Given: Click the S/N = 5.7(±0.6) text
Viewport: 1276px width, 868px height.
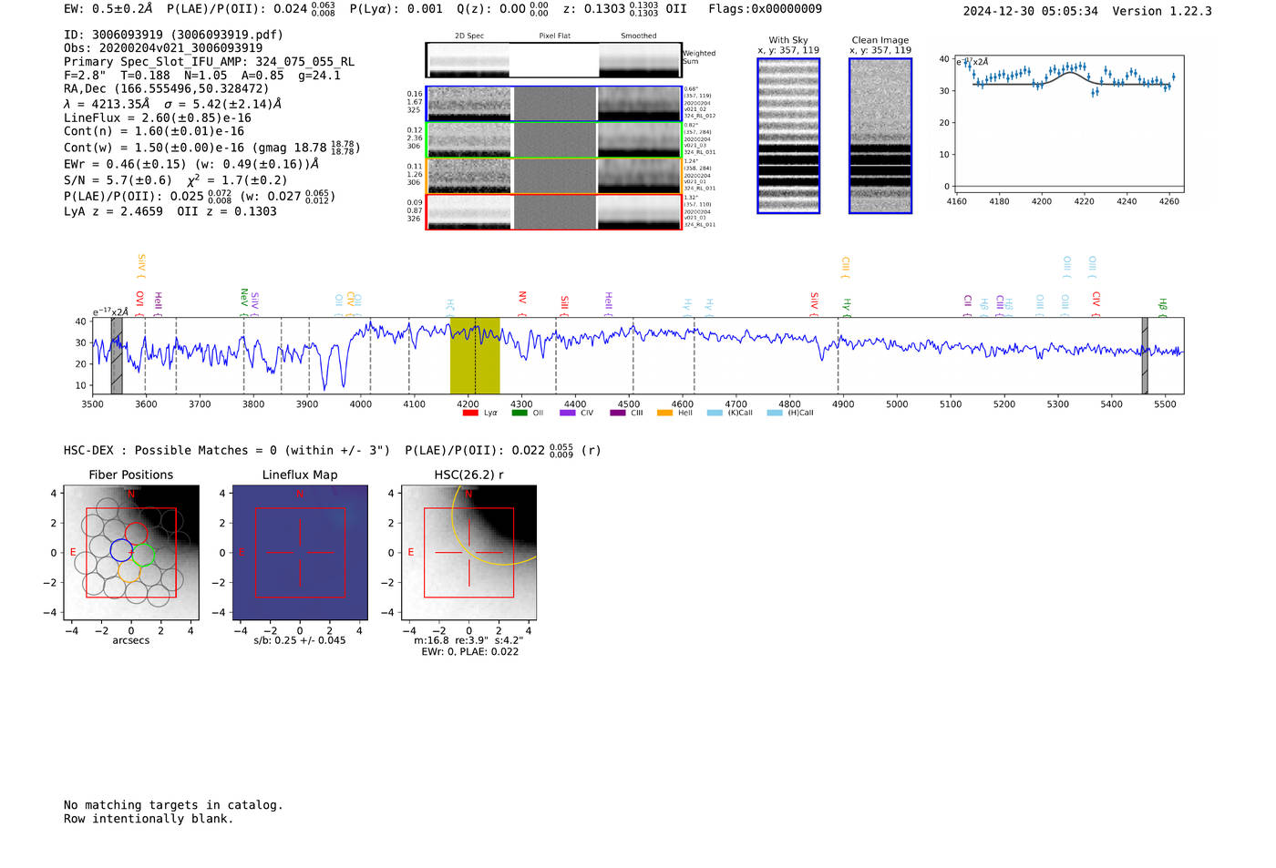Looking at the screenshot, I should click(118, 180).
